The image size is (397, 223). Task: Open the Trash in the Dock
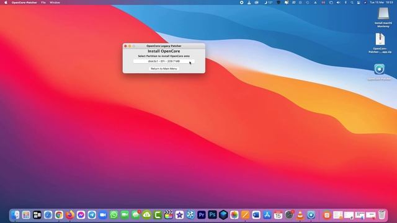coord(382,215)
